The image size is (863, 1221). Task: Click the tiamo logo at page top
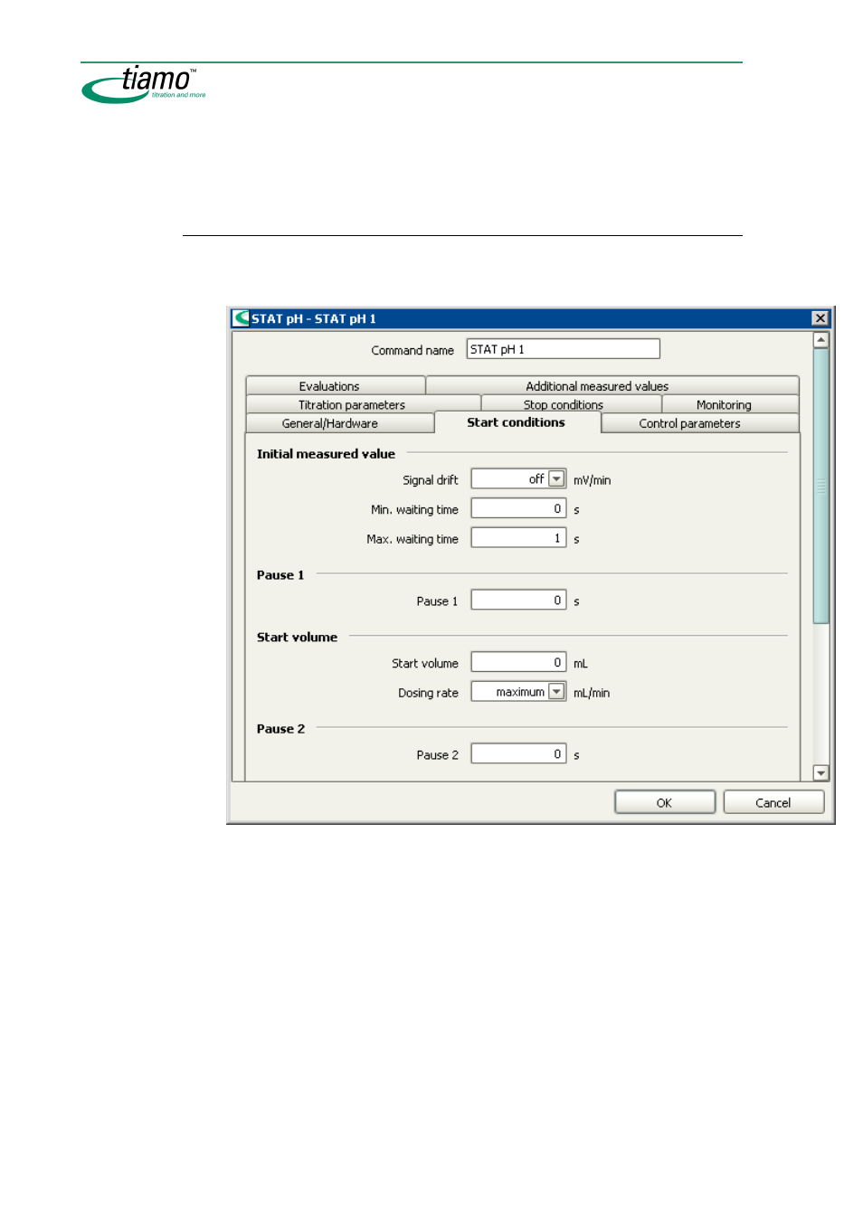[x=145, y=84]
